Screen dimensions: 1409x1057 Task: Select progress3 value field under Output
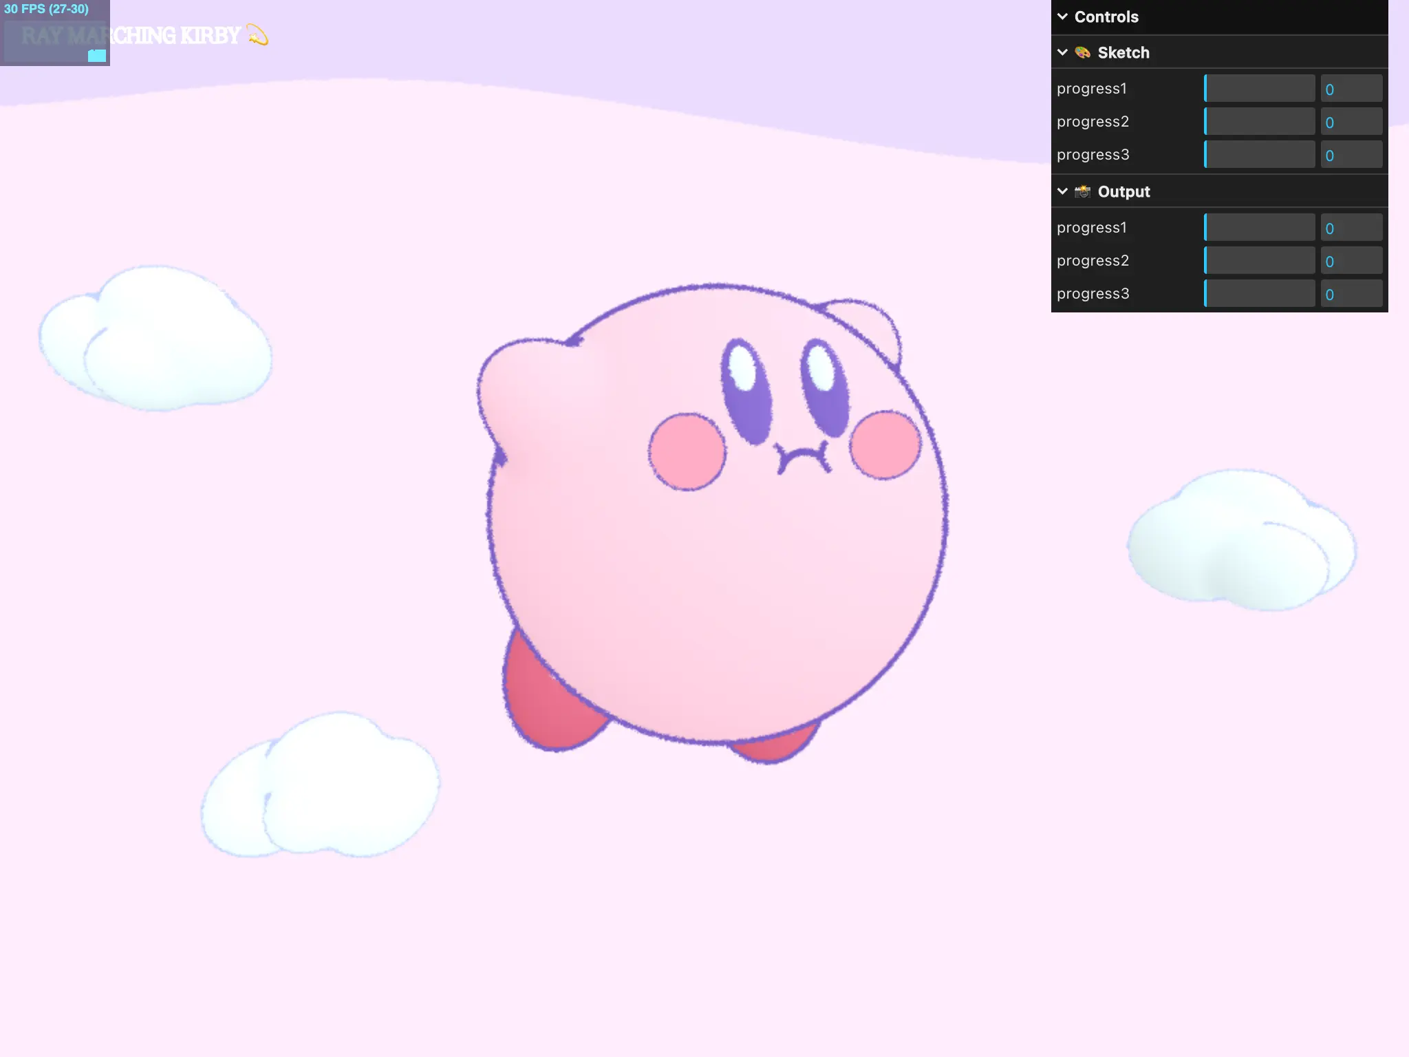1351,293
